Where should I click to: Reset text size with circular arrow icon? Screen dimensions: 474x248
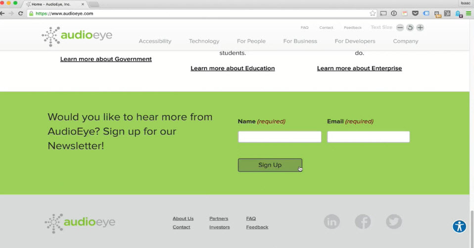tap(410, 28)
